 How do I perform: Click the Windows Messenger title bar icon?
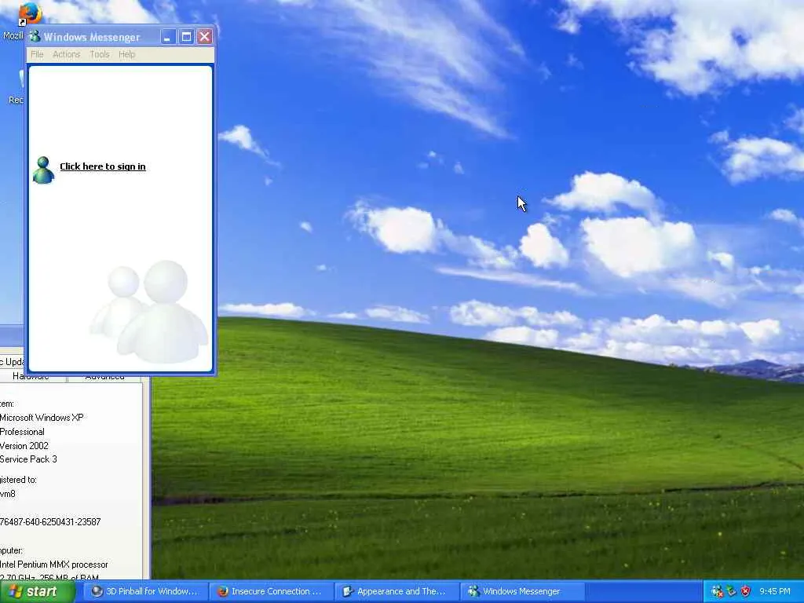click(35, 36)
